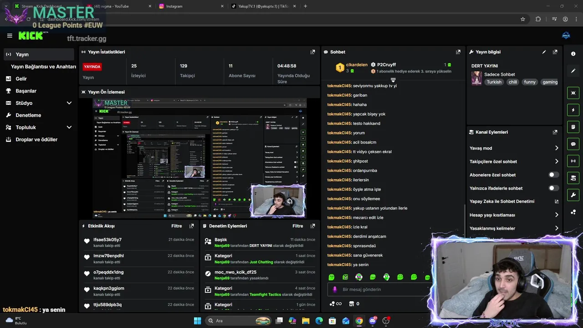Screen dimensions: 583x328
Task: Click the voice microphone icon in chat input
Action: 335,289
